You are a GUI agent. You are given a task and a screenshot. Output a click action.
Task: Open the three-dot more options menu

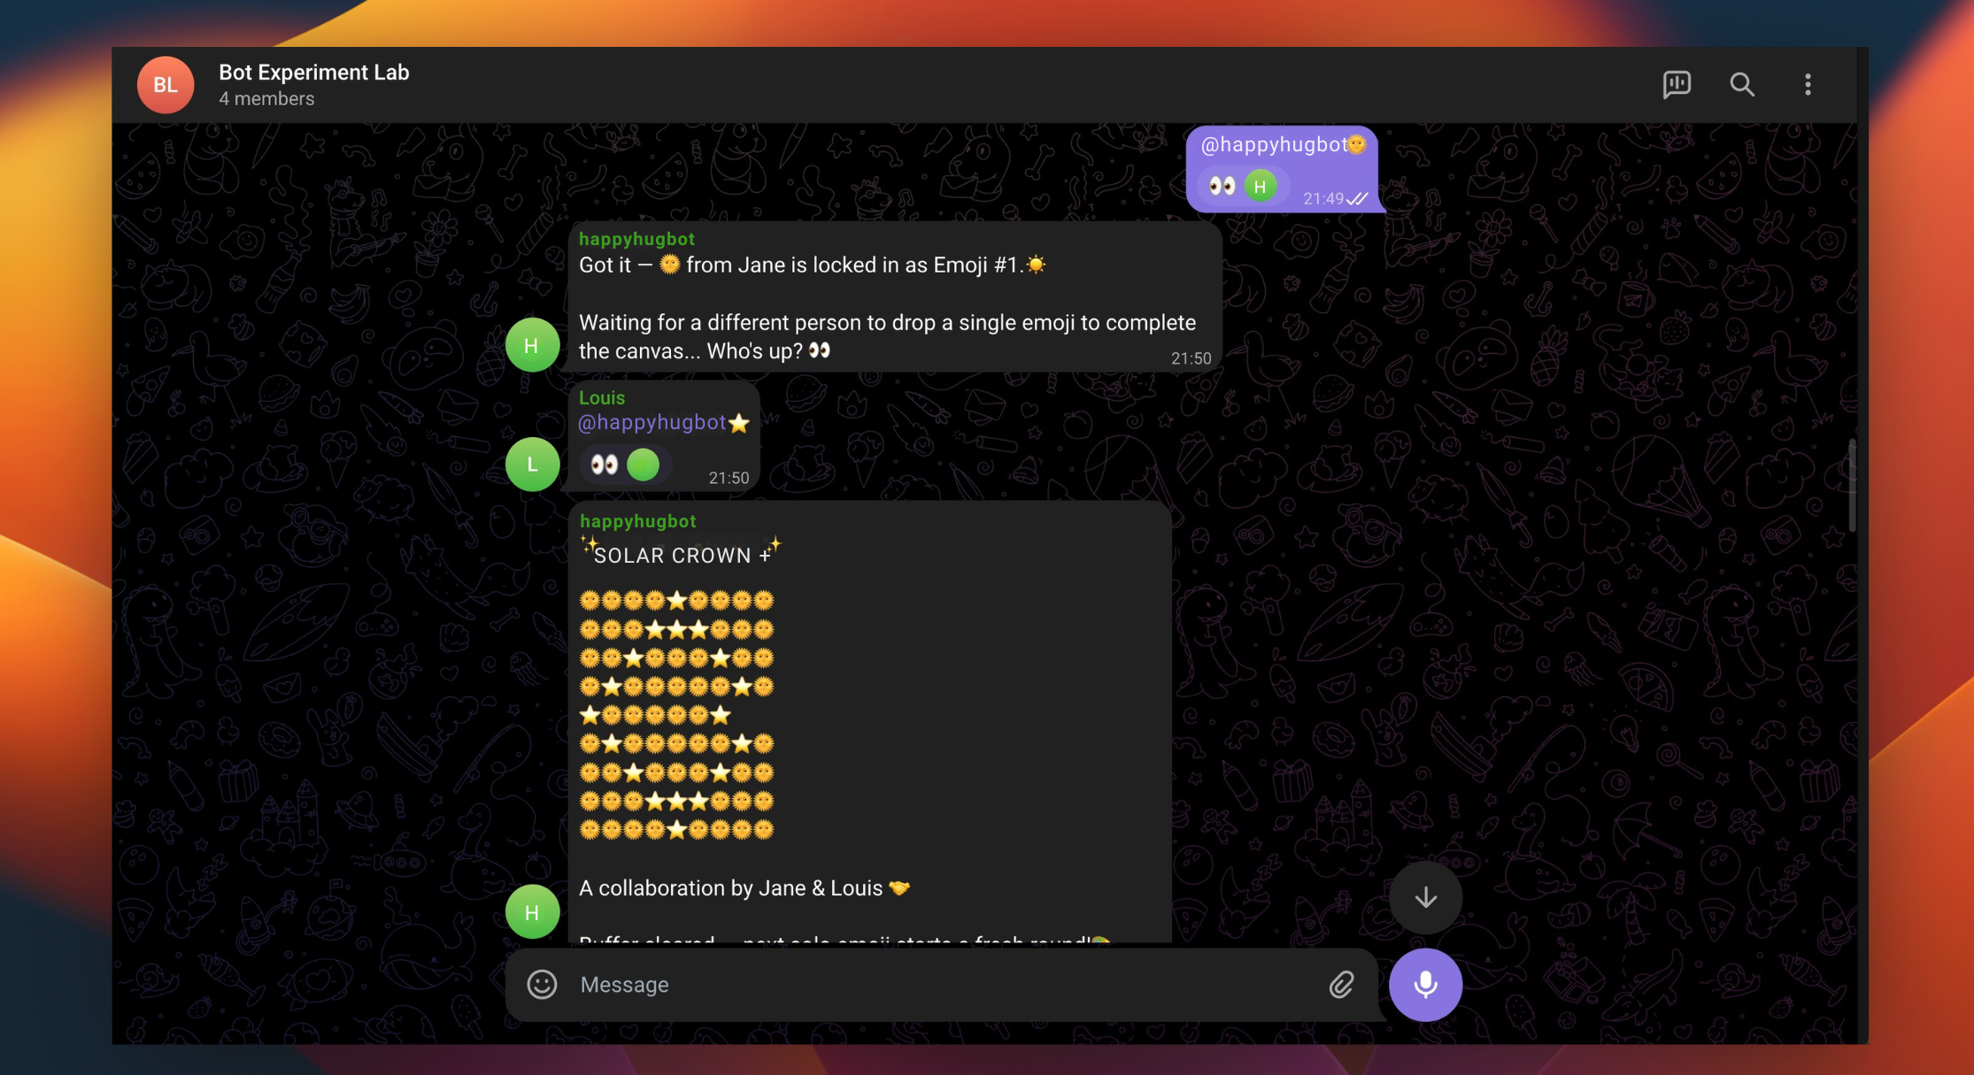pyautogui.click(x=1808, y=84)
